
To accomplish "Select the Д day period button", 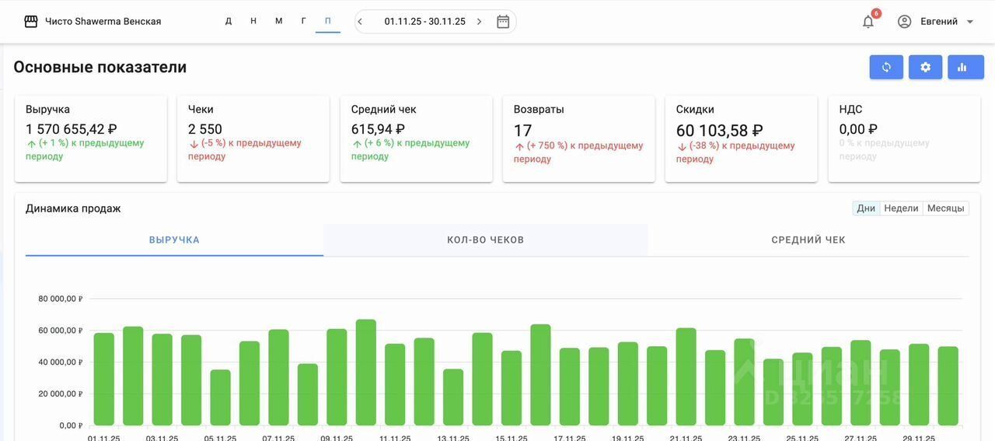I will (229, 21).
